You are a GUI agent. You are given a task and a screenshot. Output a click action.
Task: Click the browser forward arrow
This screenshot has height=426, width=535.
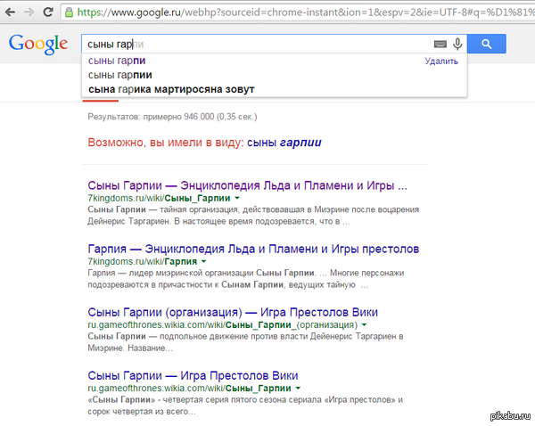[29, 12]
